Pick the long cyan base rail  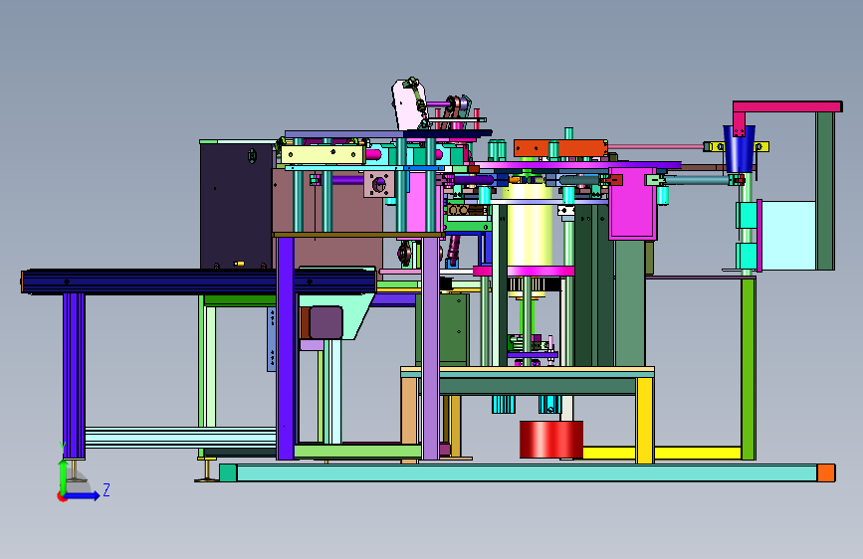click(527, 473)
